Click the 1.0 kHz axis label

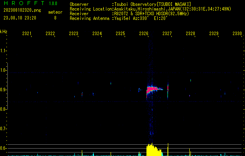click(4, 70)
